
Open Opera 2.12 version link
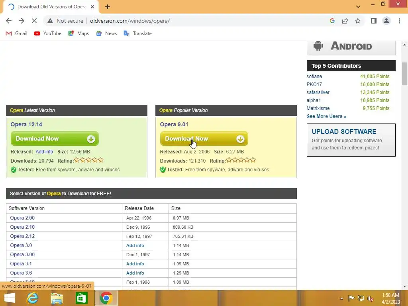coord(22,236)
